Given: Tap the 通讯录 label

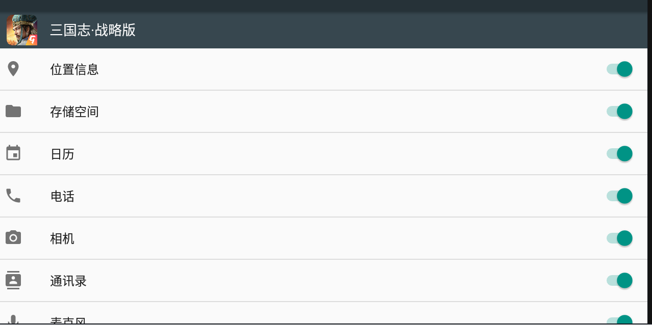Looking at the screenshot, I should 68,281.
